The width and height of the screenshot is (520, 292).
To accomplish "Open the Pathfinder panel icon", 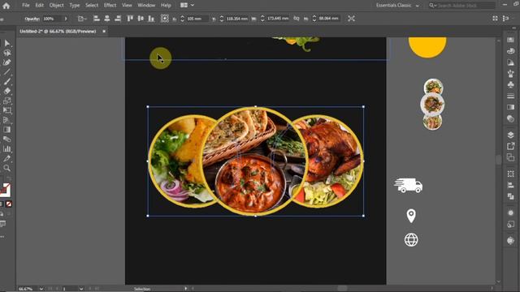I will pos(511,196).
